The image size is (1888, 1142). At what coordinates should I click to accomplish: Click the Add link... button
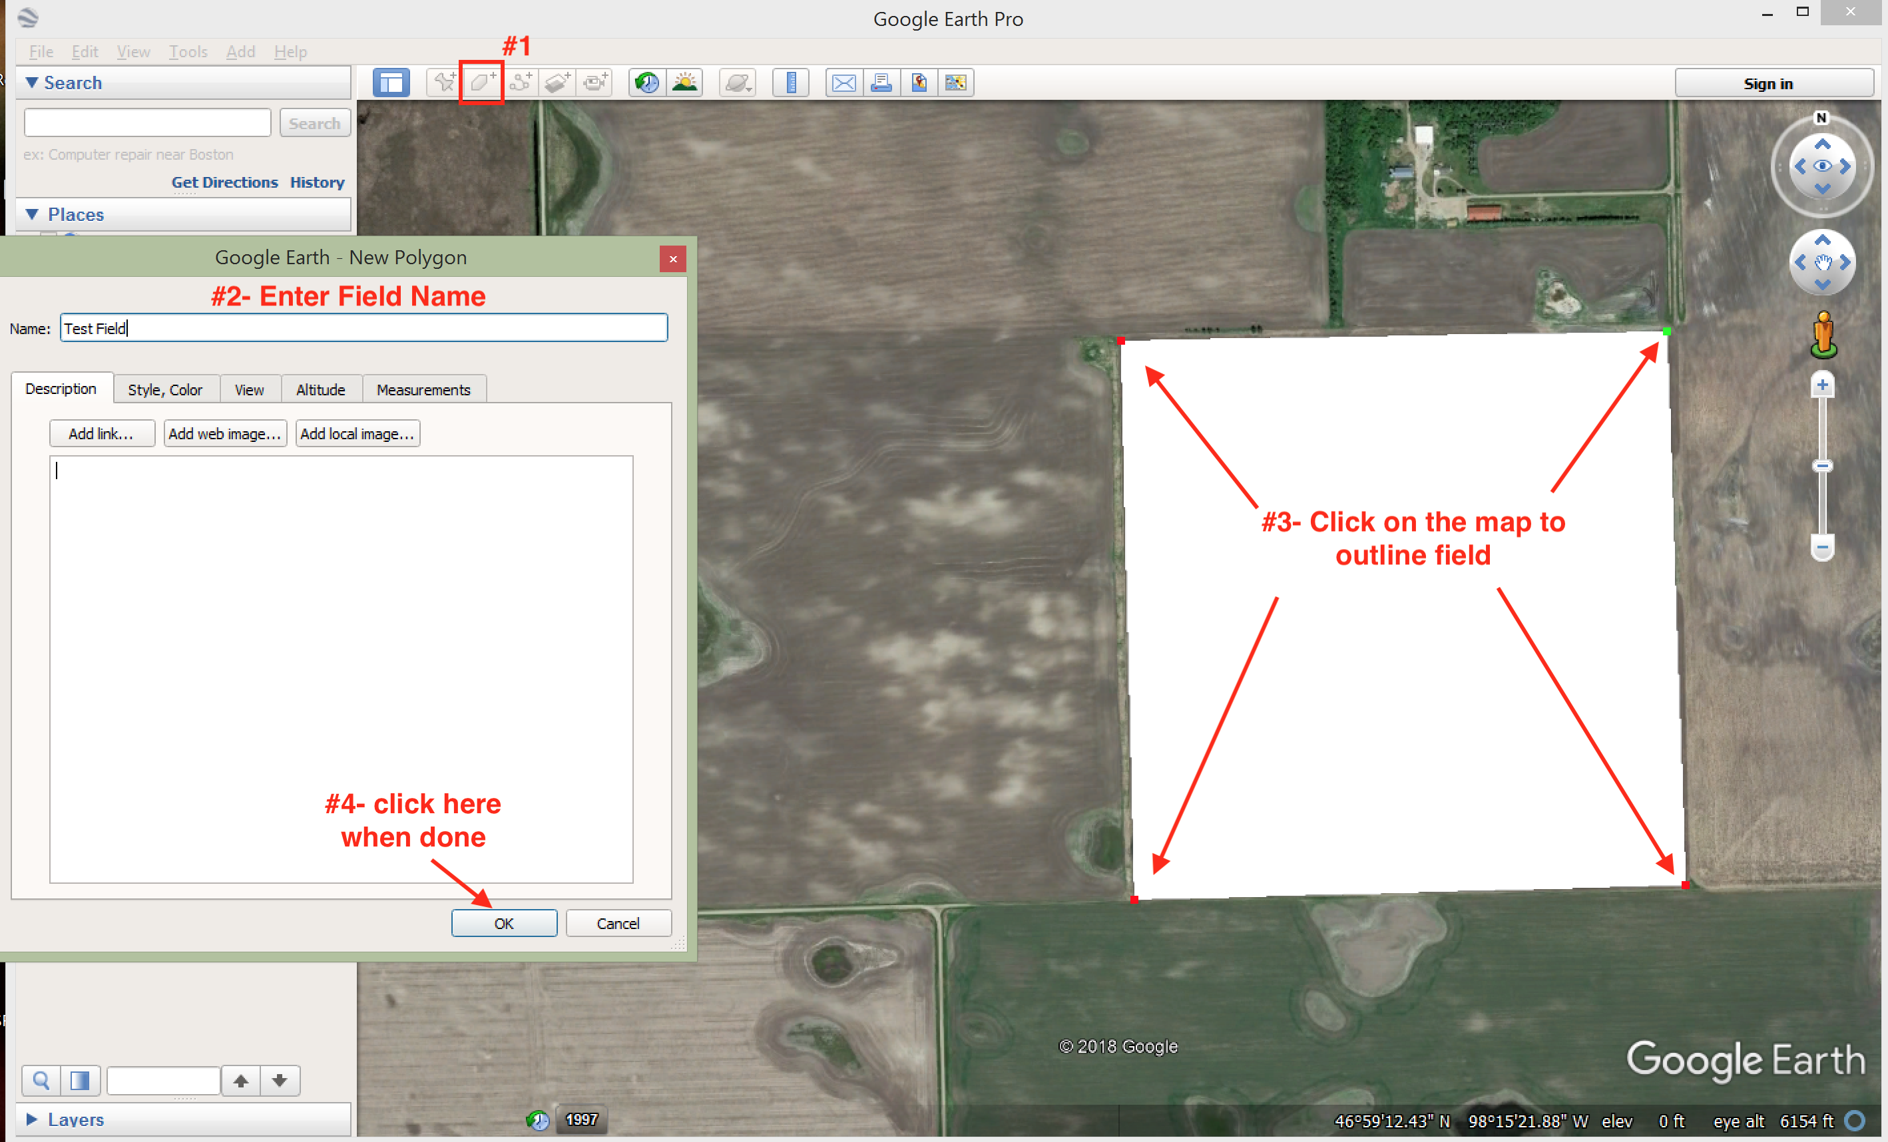(x=102, y=433)
